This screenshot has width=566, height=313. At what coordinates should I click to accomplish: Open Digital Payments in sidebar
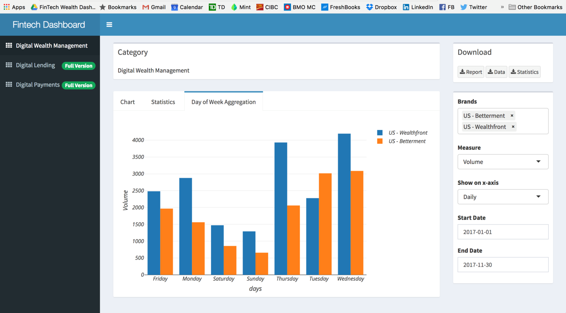tap(38, 85)
